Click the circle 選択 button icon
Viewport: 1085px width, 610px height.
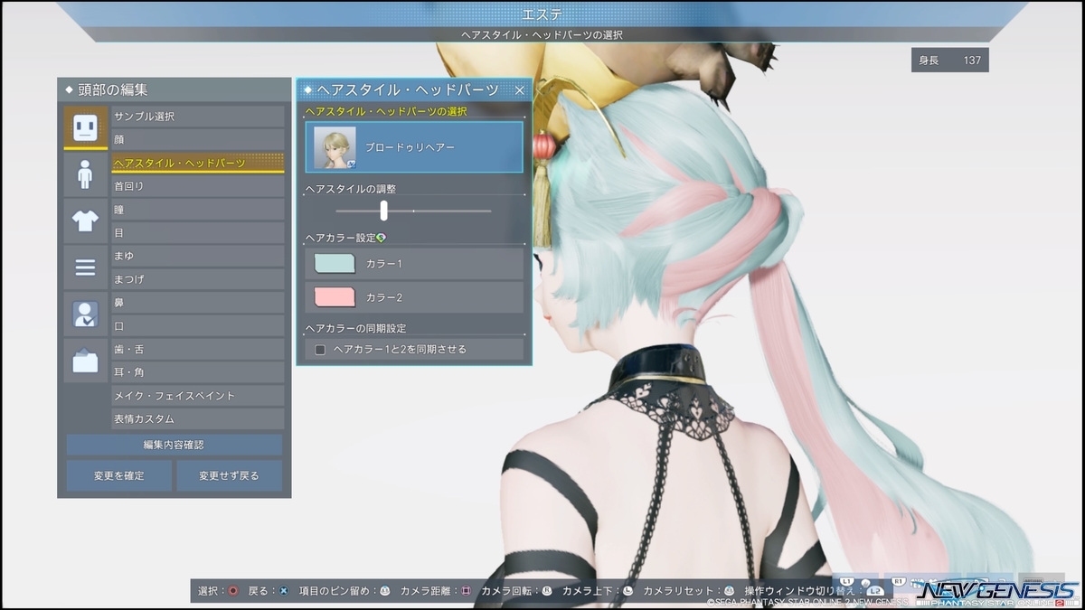tap(233, 590)
